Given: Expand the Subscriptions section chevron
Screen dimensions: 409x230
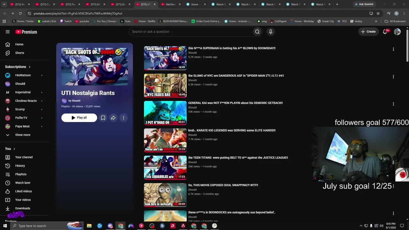Looking at the screenshot, I should click(x=29, y=67).
